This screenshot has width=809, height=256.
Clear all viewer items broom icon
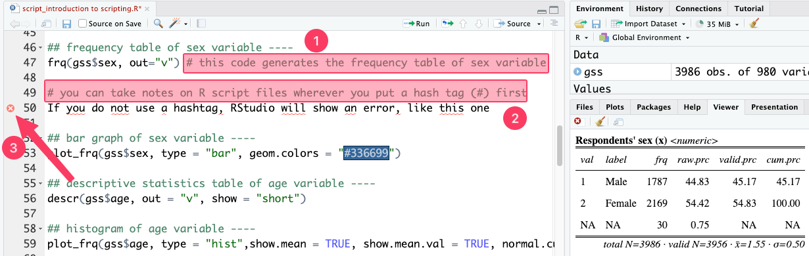pos(599,121)
